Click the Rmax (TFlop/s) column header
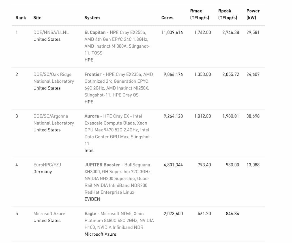The width and height of the screenshot is (292, 243). pyautogui.click(x=200, y=14)
